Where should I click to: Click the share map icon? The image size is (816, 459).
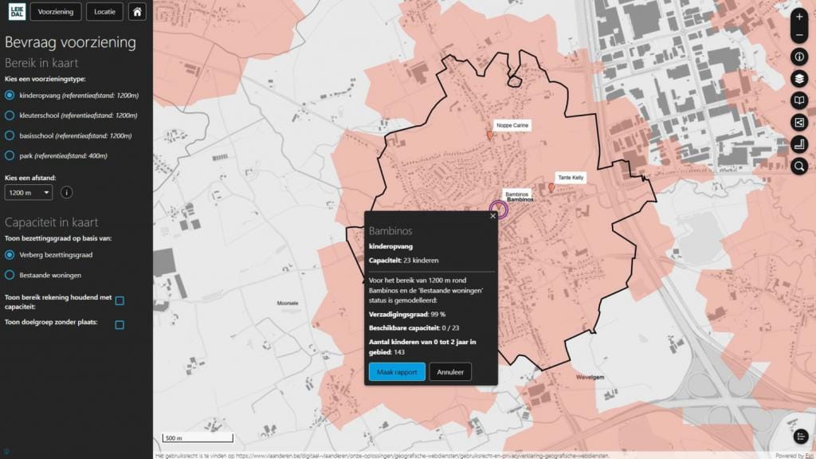pos(799,122)
